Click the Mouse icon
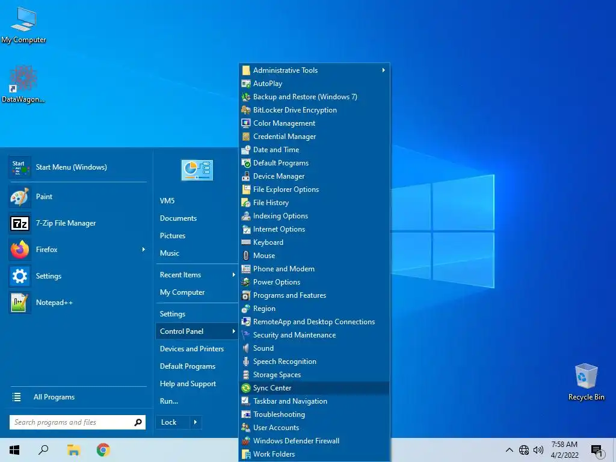Image resolution: width=616 pixels, height=462 pixels. pyautogui.click(x=246, y=256)
